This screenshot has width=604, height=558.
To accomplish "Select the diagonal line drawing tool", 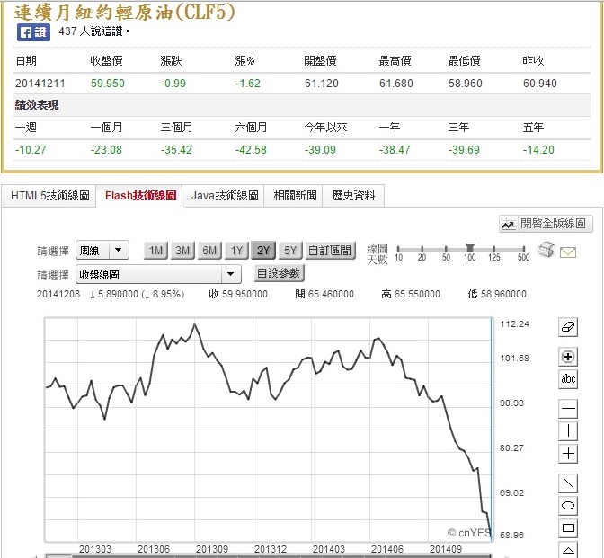I will (x=568, y=483).
